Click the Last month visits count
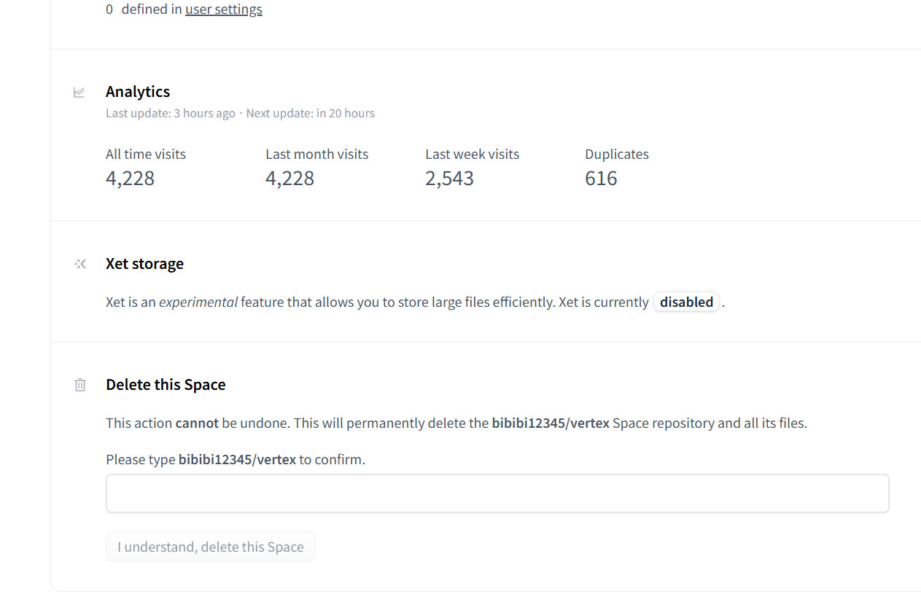 click(289, 179)
